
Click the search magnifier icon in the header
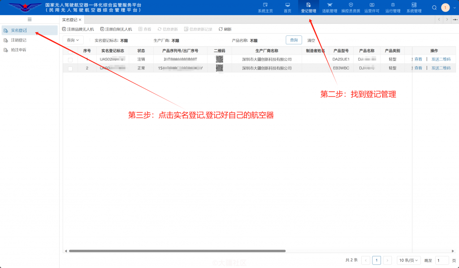434,7
